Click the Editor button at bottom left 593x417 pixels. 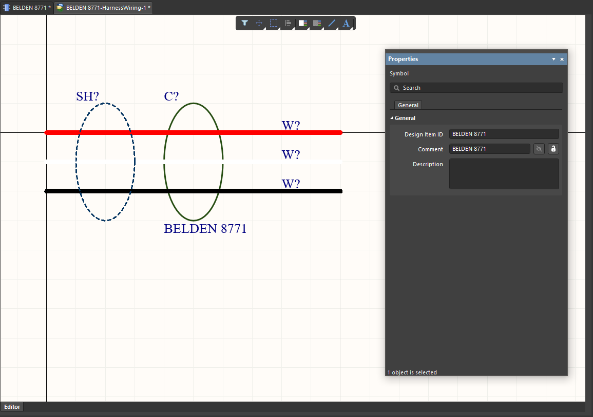pyautogui.click(x=11, y=406)
